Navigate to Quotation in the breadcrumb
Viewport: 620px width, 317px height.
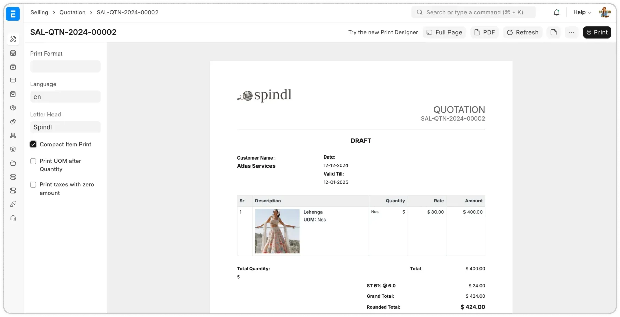pos(72,12)
